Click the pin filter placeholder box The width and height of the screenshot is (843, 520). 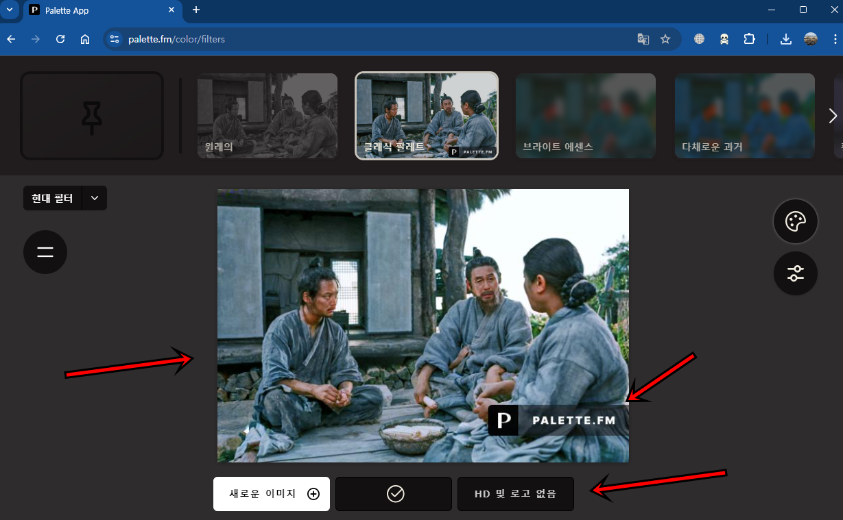click(x=92, y=116)
